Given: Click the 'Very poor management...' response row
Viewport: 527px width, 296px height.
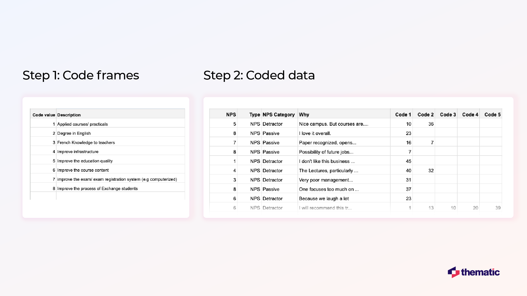Looking at the screenshot, I should coord(326,180).
